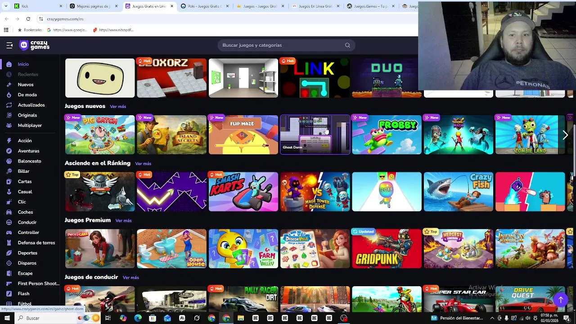Click the Casual category icon
This screenshot has height=324, width=576.
coord(9,192)
